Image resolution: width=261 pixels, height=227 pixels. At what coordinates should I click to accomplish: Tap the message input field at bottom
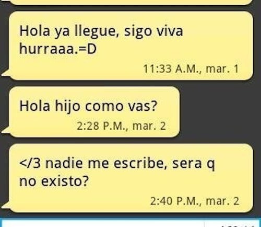(103, 224)
